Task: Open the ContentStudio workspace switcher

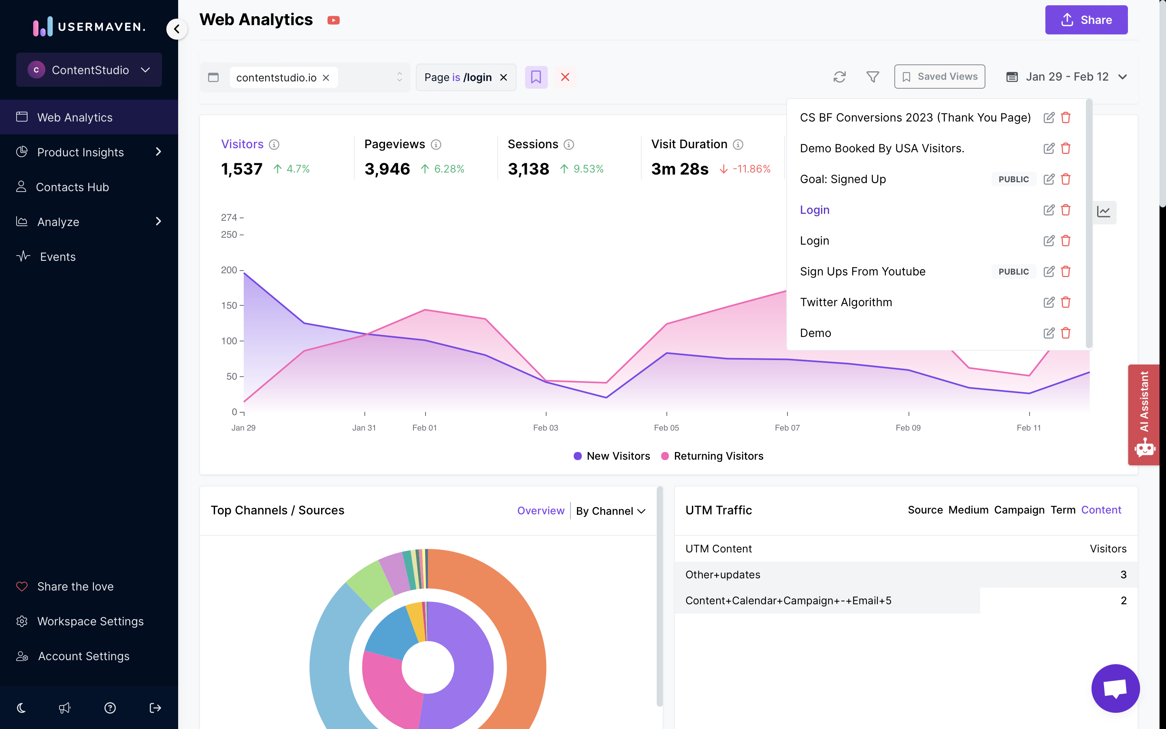Action: (89, 69)
